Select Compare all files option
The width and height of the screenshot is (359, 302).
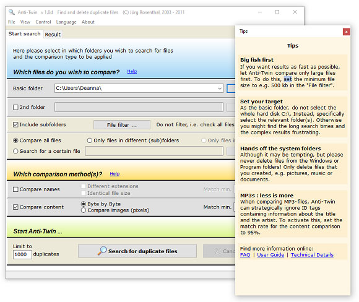(x=15, y=140)
